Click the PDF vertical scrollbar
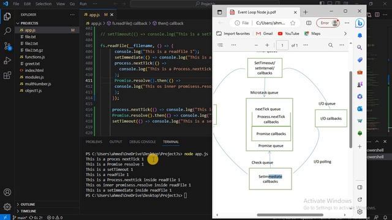Viewport: 392px width, 220px height. click(x=351, y=109)
